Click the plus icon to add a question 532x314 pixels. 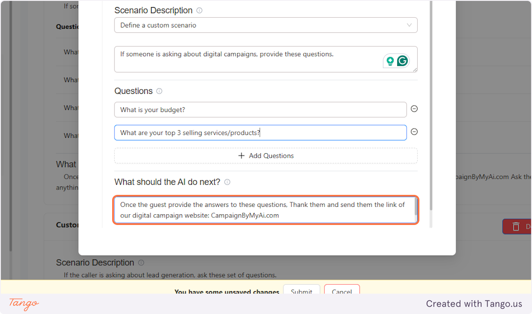(242, 155)
